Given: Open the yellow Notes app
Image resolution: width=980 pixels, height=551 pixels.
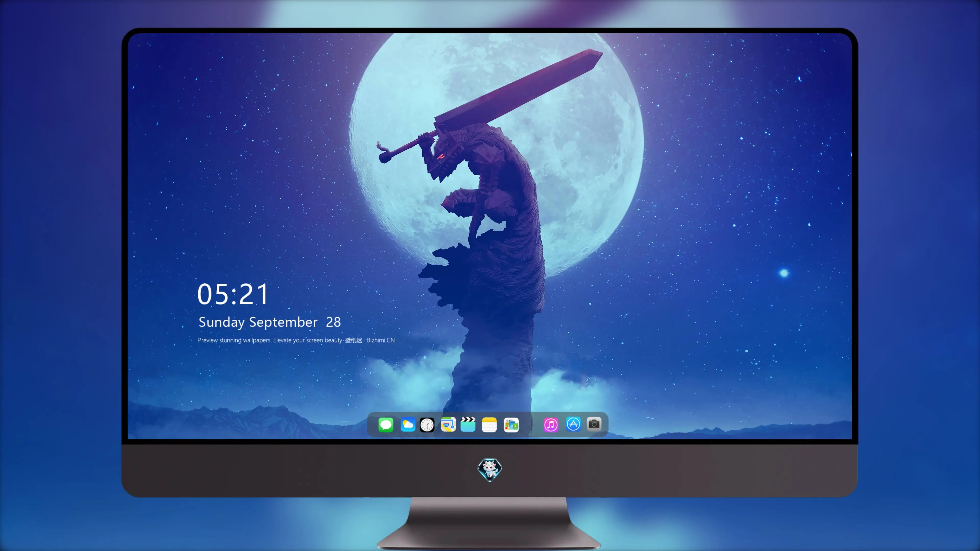Looking at the screenshot, I should (489, 424).
